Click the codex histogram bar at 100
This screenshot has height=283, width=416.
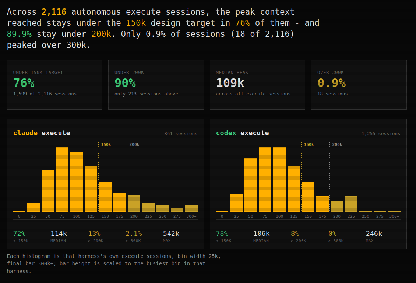(279, 179)
